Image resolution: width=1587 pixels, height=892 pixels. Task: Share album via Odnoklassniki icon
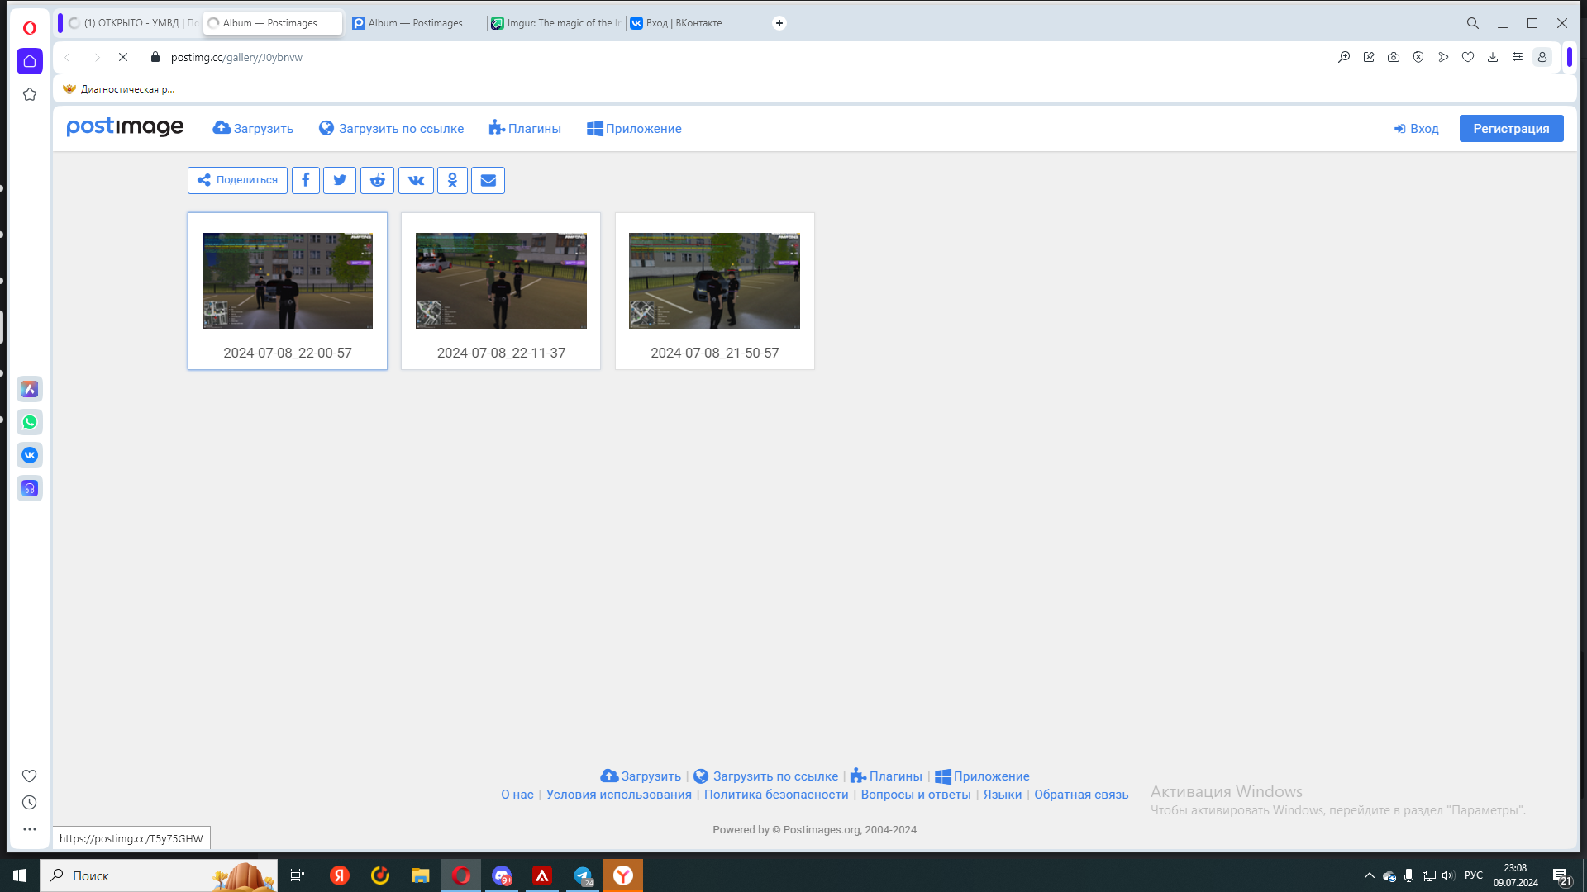pos(452,180)
